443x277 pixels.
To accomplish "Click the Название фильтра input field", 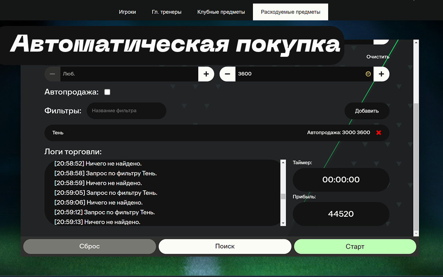I will 126,111.
